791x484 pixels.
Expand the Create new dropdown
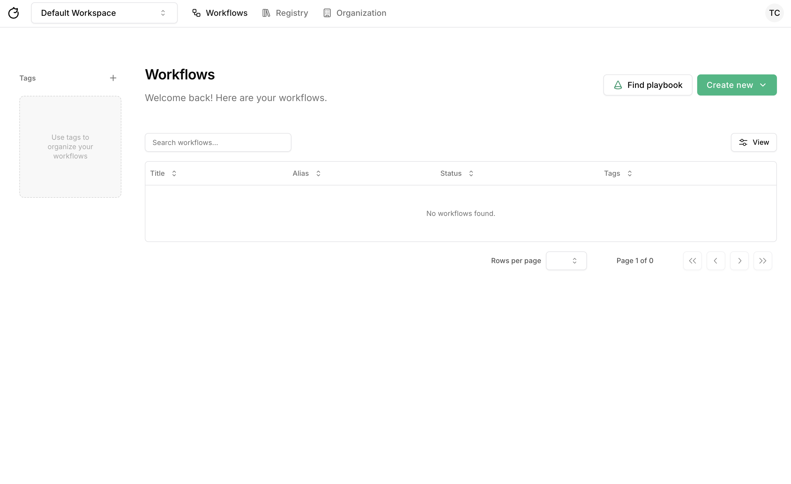tap(736, 85)
